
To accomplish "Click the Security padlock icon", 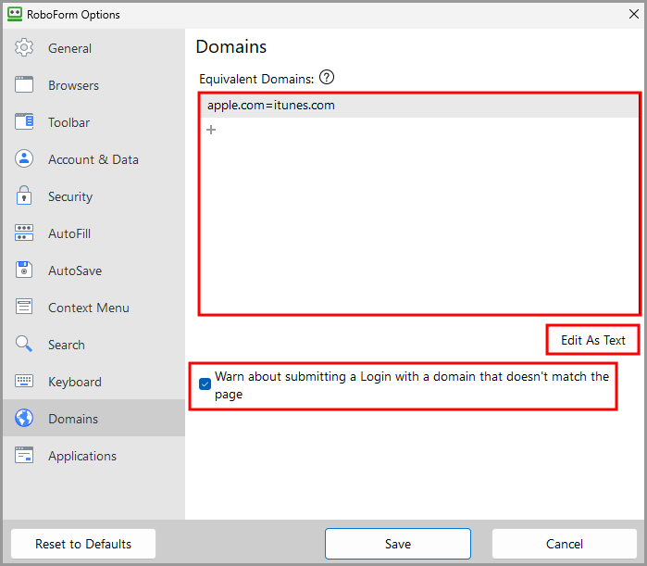I will coord(24,195).
